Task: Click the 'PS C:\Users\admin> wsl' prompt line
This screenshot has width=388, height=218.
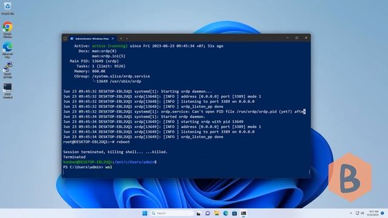Action: (x=87, y=167)
